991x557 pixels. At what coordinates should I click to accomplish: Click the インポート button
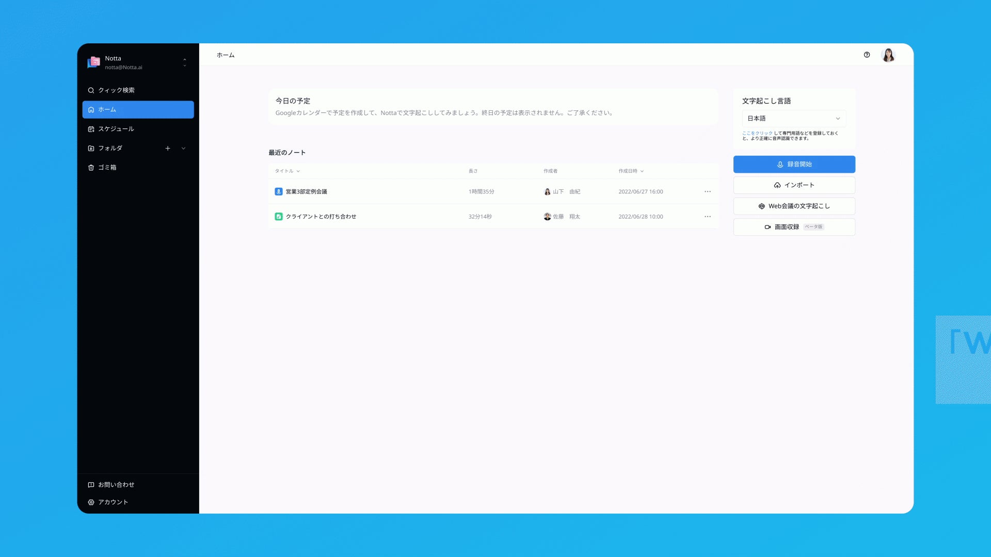(794, 185)
